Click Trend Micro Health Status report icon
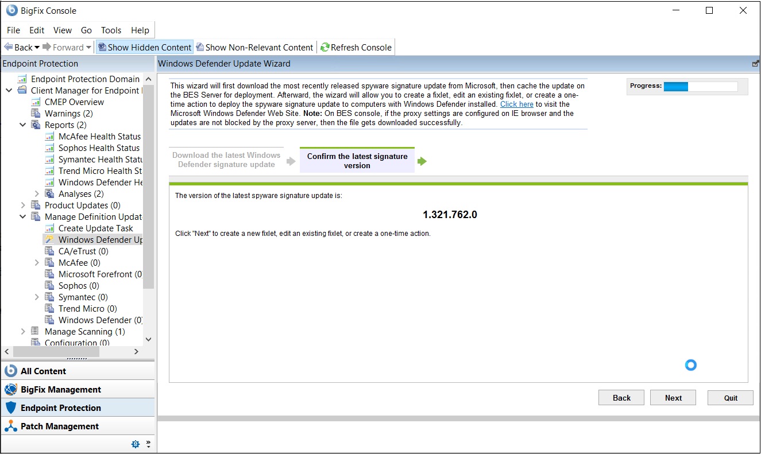This screenshot has width=761, height=454. (x=49, y=171)
